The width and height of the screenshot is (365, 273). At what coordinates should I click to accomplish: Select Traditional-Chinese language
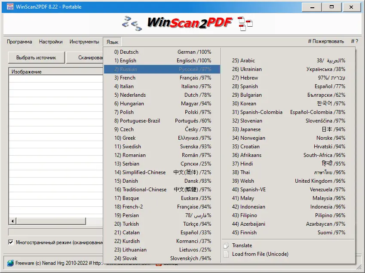(162, 190)
